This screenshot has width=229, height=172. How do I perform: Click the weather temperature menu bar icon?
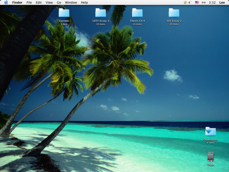coord(187,3)
